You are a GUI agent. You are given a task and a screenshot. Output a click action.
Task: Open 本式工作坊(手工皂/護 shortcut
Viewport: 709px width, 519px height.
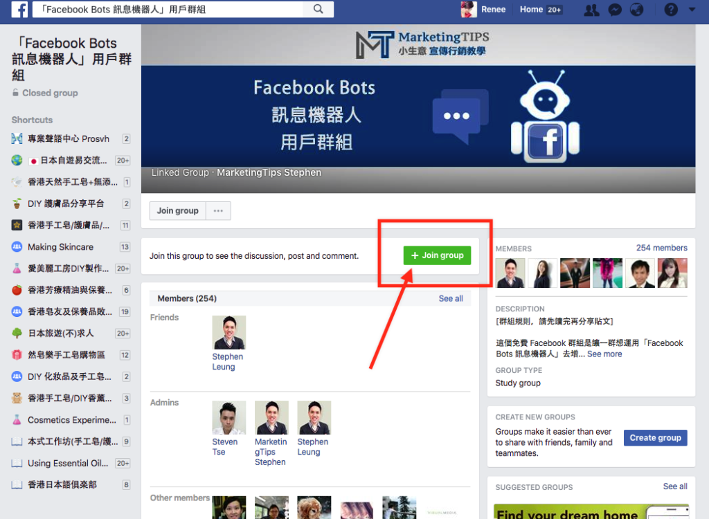pos(73,441)
